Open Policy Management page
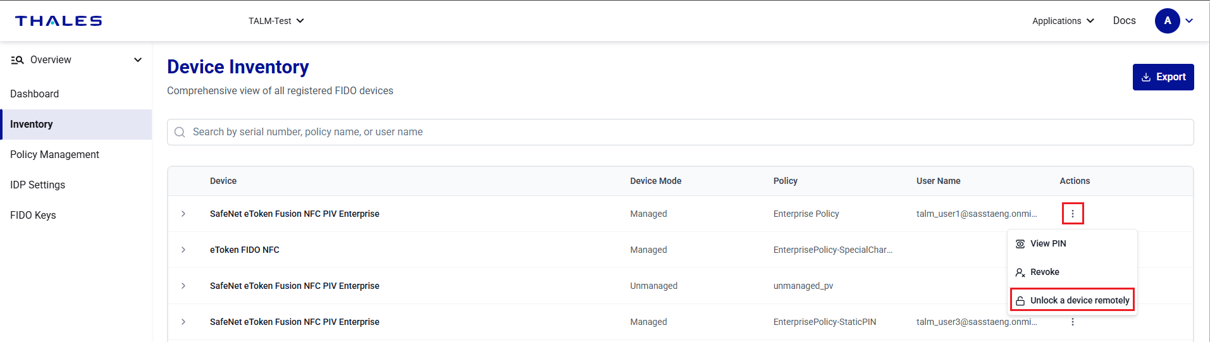This screenshot has width=1210, height=342. pyautogui.click(x=54, y=154)
